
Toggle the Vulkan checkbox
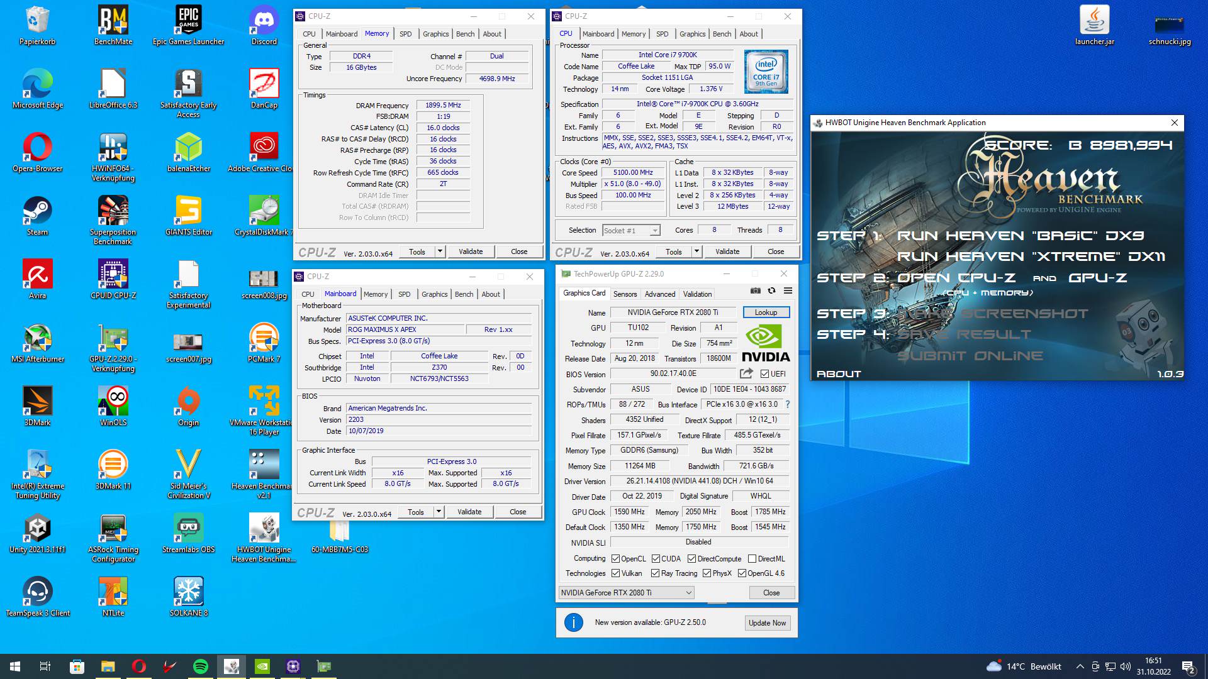click(615, 573)
